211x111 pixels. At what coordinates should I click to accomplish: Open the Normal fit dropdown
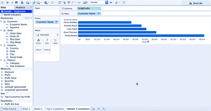coord(99,2)
